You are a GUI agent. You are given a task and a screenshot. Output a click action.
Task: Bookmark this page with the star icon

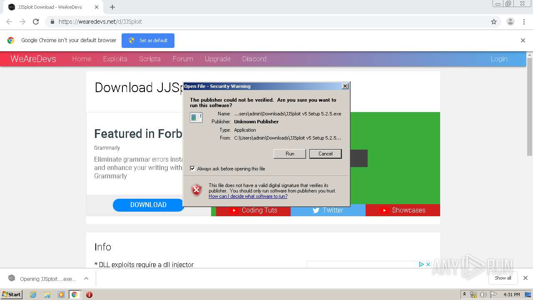[494, 22]
